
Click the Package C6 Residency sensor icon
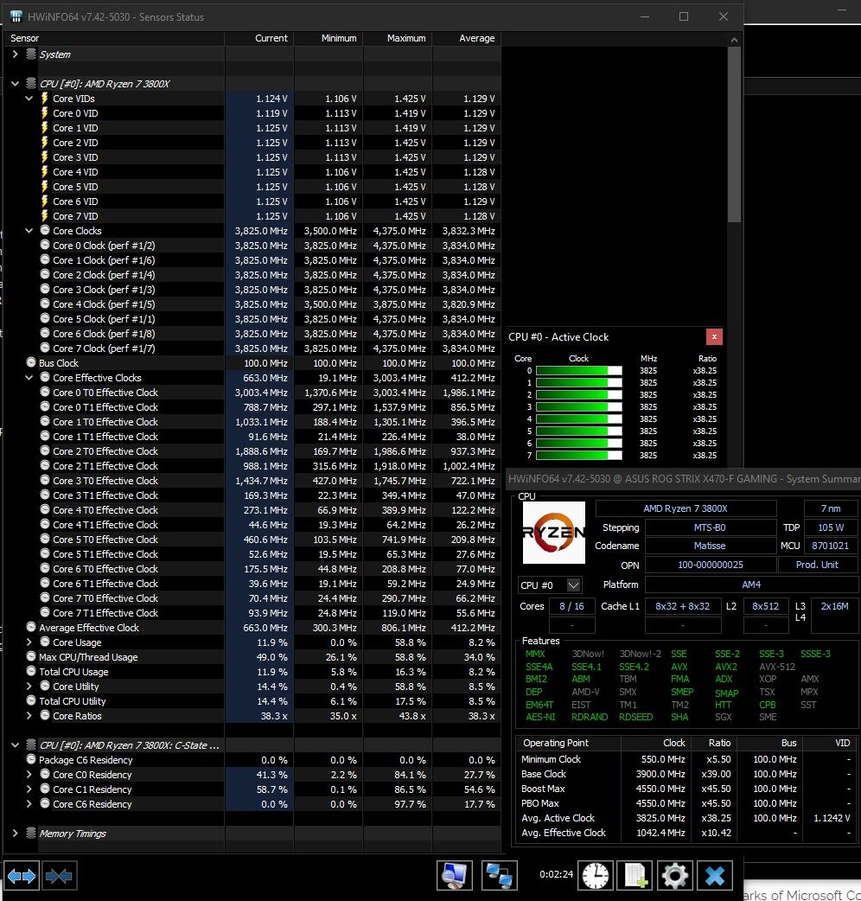(x=31, y=759)
